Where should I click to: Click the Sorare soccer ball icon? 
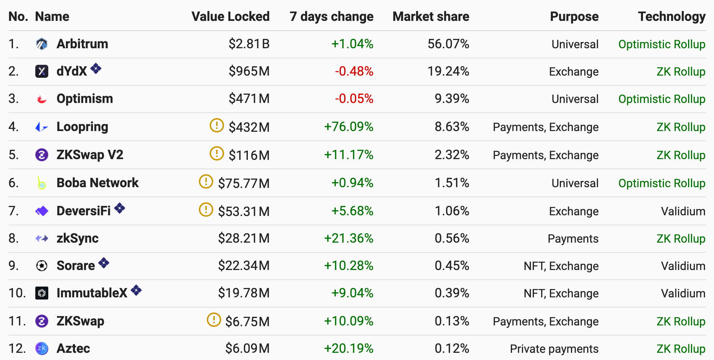[x=42, y=266]
